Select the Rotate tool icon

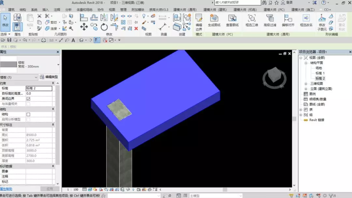coord(104,27)
